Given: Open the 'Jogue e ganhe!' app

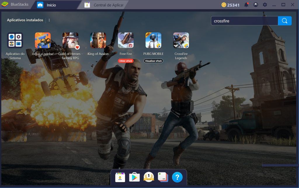Looking at the screenshot, I should tap(42, 41).
